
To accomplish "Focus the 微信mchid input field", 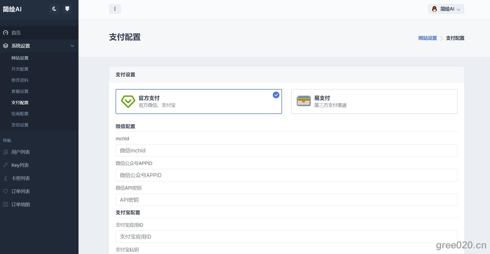I will pos(286,151).
